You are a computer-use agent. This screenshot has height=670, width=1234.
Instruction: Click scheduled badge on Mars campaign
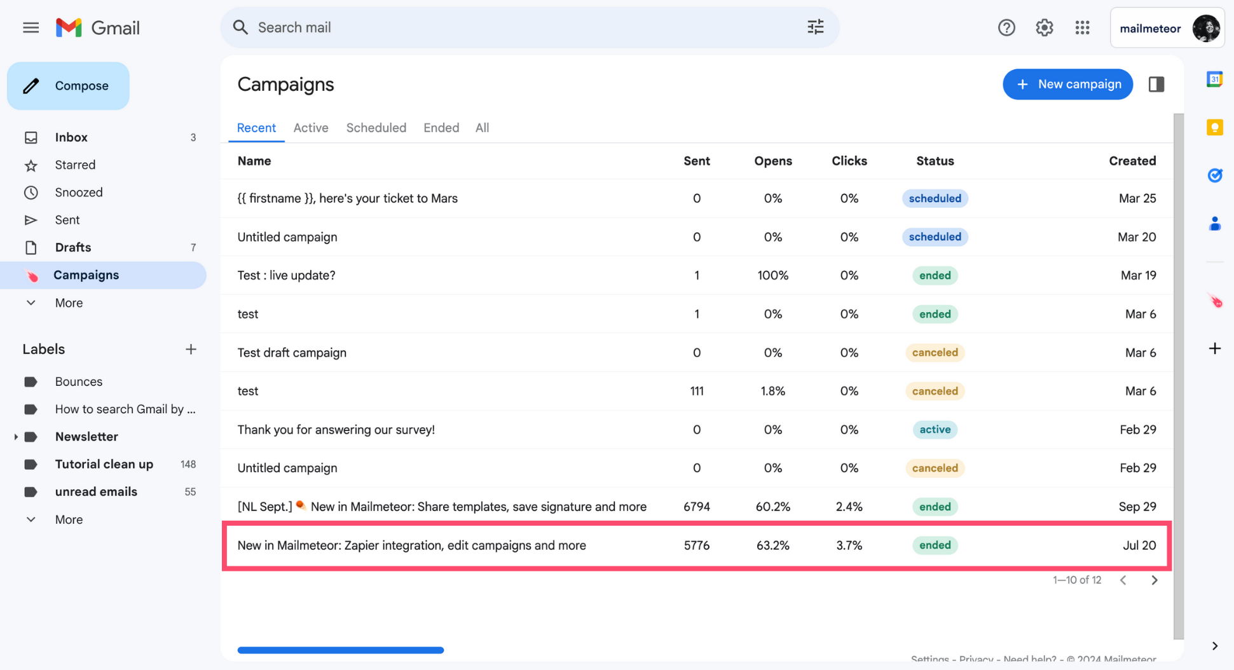click(x=935, y=198)
